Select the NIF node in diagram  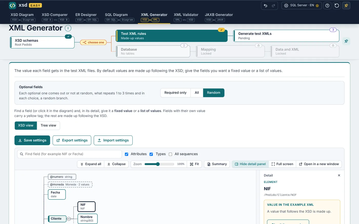pos(86,207)
